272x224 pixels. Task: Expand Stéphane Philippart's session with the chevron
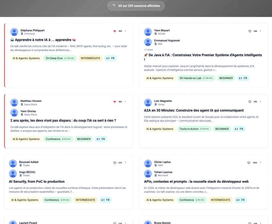(x=125, y=31)
